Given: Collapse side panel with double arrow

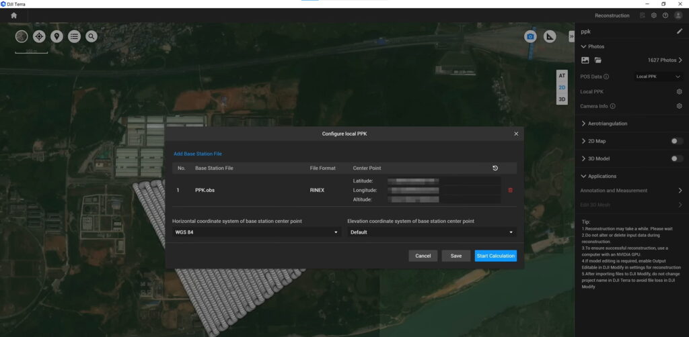Looking at the screenshot, I should 571,36.
